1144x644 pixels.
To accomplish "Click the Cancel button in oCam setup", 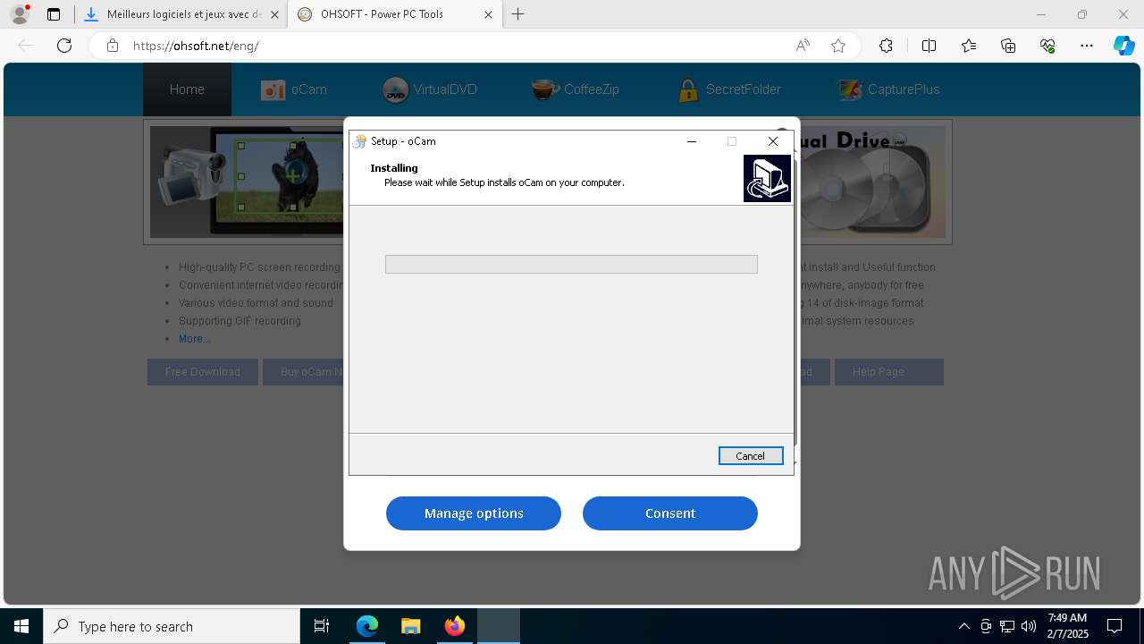I will coord(751,456).
